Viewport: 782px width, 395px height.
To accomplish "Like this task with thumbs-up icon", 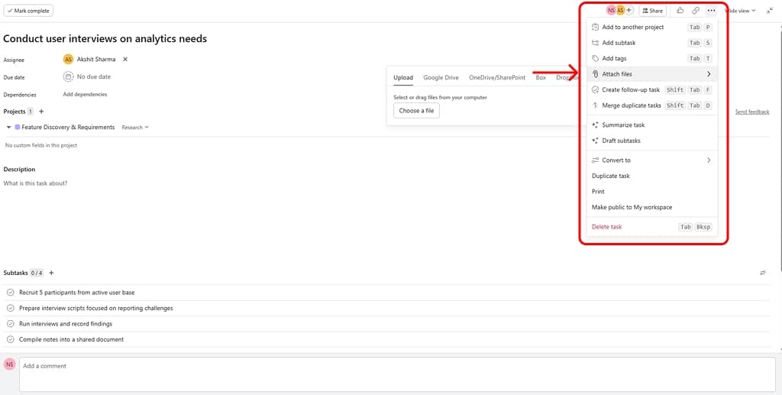I will [x=680, y=11].
